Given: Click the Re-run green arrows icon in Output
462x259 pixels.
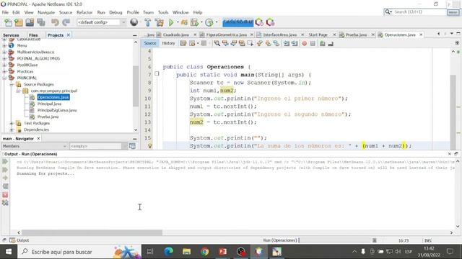Looking at the screenshot, I should pyautogui.click(x=5, y=161).
